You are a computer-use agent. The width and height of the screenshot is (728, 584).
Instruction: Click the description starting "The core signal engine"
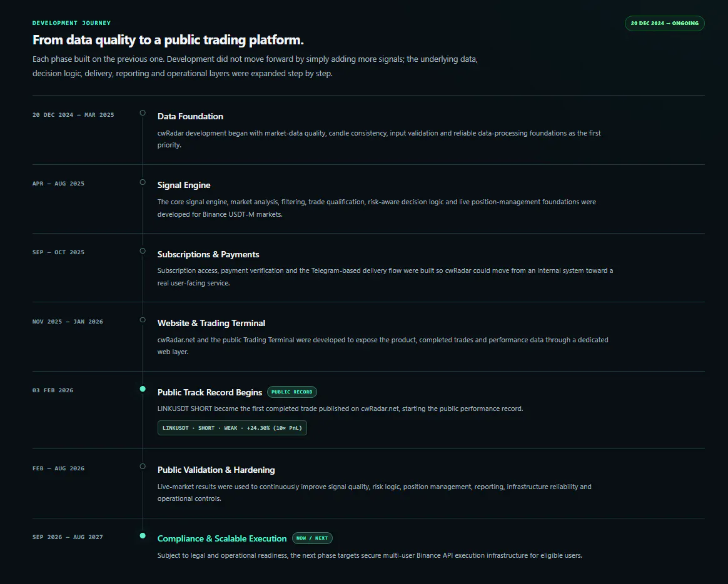[377, 208]
